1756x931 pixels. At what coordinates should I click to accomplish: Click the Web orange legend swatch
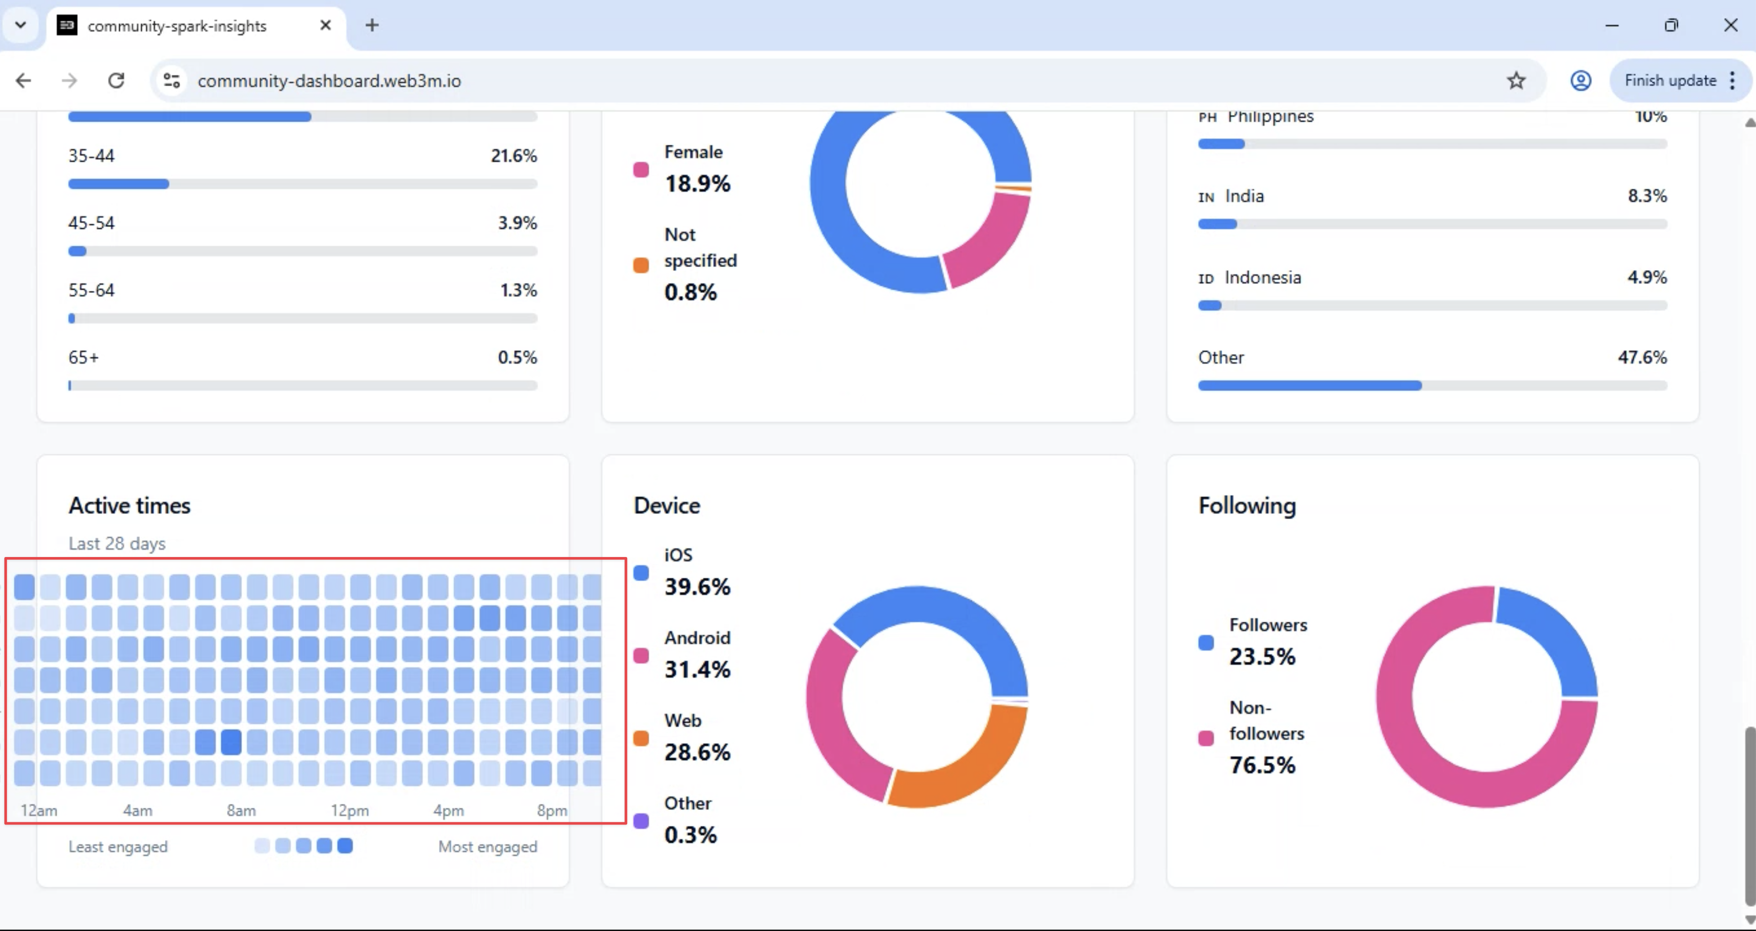(641, 738)
